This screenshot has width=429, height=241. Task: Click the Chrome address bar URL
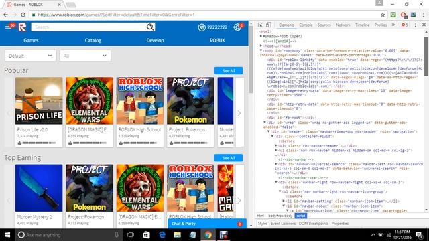pos(116,15)
